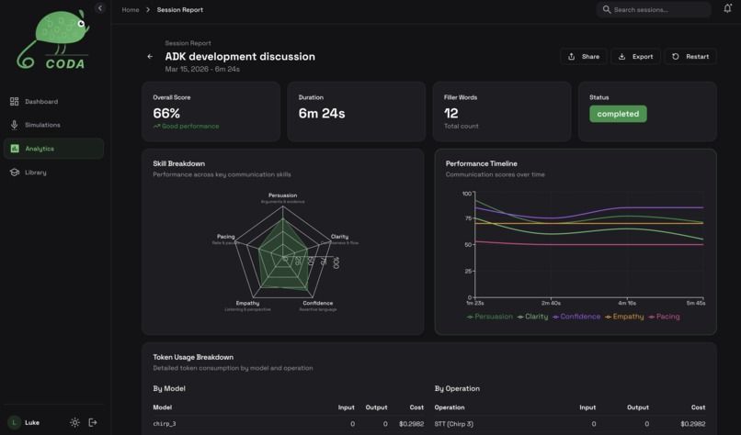The width and height of the screenshot is (741, 435).
Task: Click the Skill Breakdown heading
Action: point(178,163)
